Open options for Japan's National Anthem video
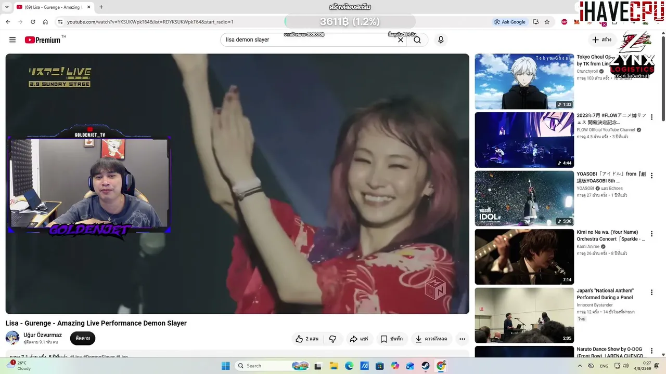 pyautogui.click(x=651, y=292)
